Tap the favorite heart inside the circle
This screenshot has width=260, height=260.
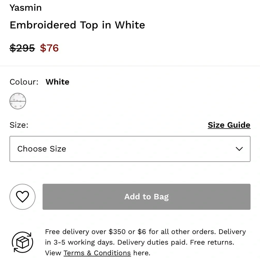pos(22,197)
